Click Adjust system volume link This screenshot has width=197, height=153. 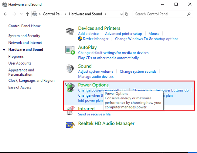pyautogui.click(x=96, y=71)
